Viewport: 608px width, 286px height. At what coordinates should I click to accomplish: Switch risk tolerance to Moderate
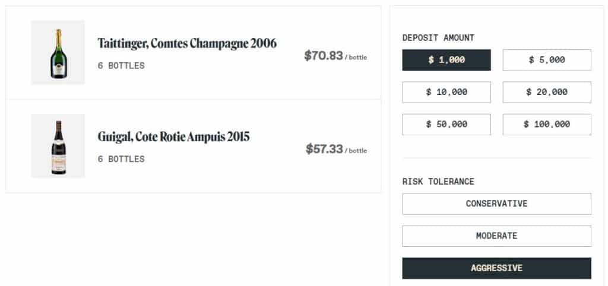pos(496,236)
